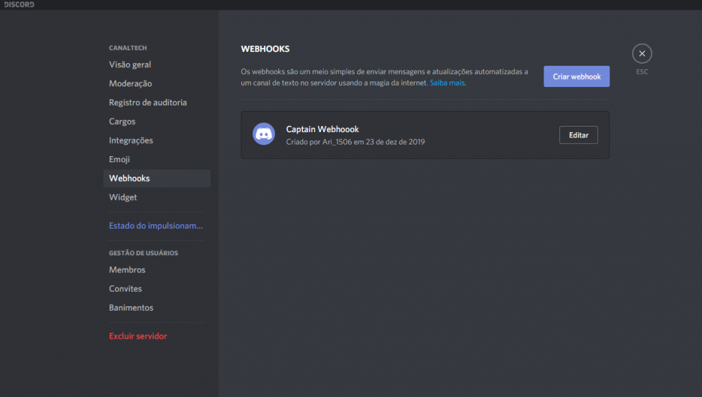Click the GESTÃO DE USUÁRIOS header
702x397 pixels.
tap(143, 253)
